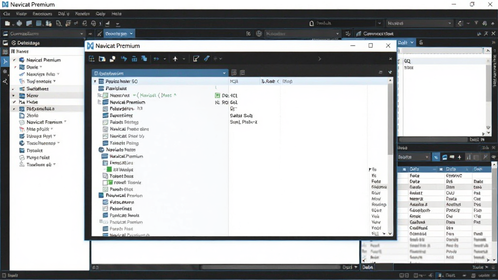Switch to the Data tab at bottom
Screen dimensions: 498x280
(368, 267)
